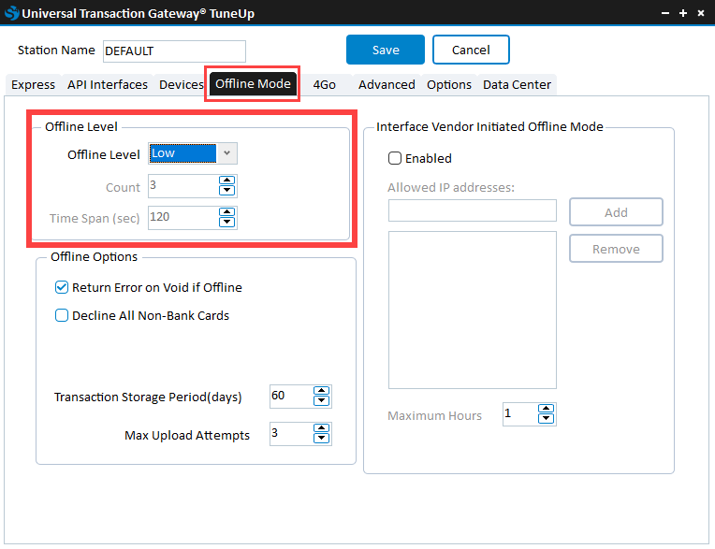715x549 pixels.
Task: Switch to the Advanced tab
Action: 387,85
